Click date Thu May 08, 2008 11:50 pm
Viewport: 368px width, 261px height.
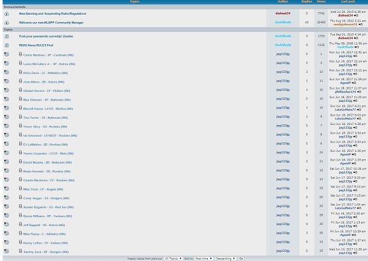click(x=348, y=43)
